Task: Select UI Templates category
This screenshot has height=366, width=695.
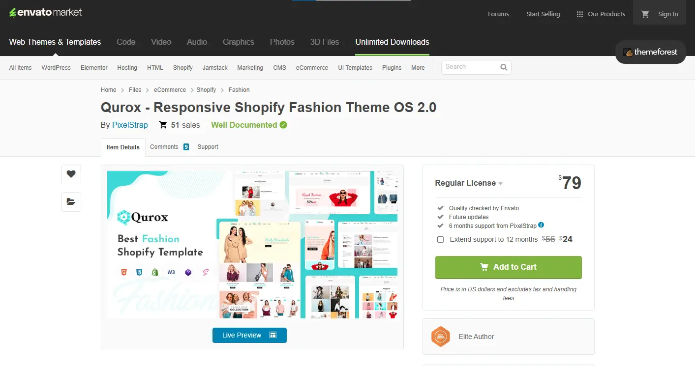Action: pyautogui.click(x=355, y=68)
